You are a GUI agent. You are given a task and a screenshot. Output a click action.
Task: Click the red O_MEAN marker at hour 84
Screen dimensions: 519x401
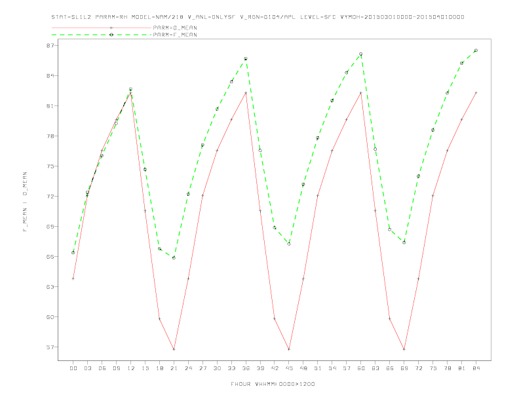(476, 92)
